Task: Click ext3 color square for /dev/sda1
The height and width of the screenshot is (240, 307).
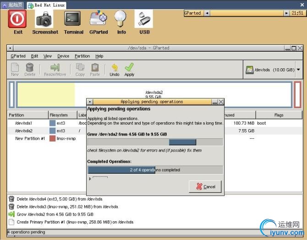Action: pyautogui.click(x=53, y=123)
